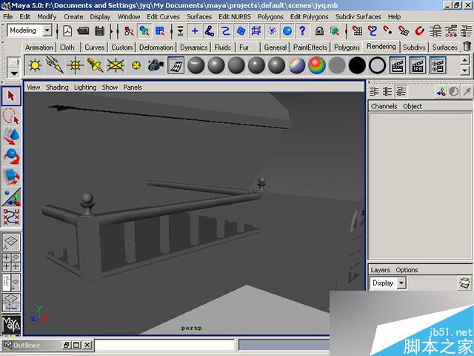The image size is (474, 356).
Task: Open the Modeling menu set dropdown
Action: [47, 30]
